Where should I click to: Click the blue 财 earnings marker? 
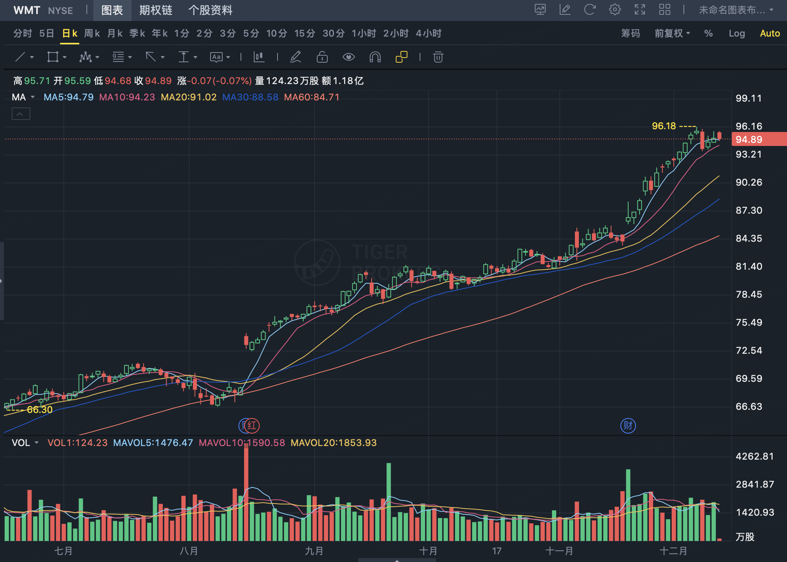628,425
